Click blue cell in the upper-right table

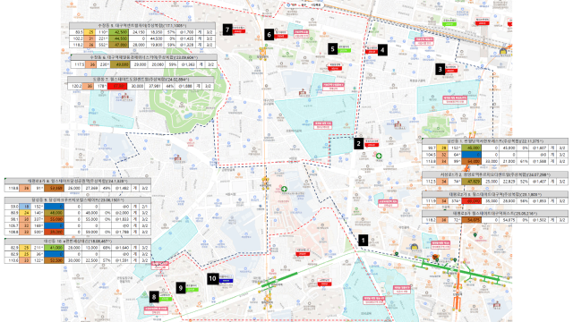coord(472,155)
